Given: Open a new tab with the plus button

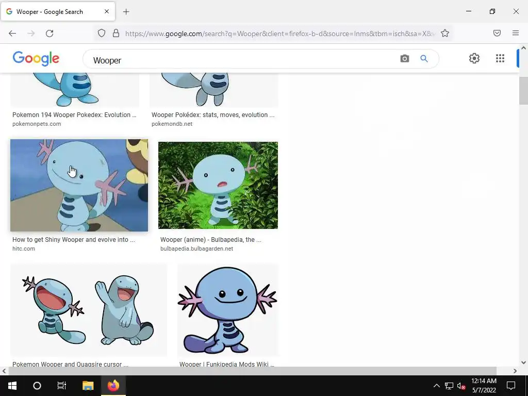Looking at the screenshot, I should click(126, 12).
